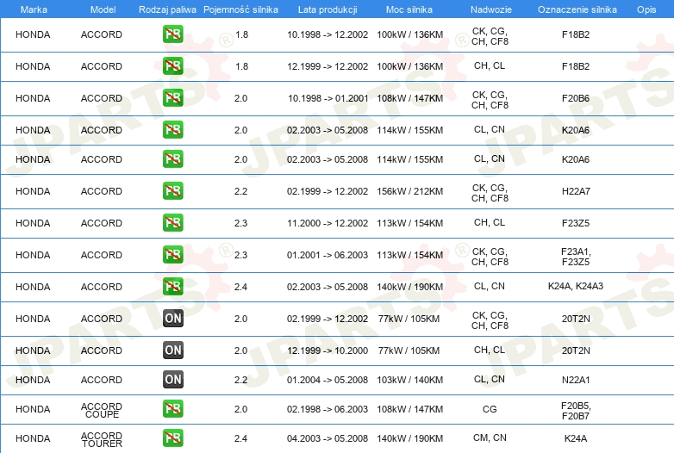This screenshot has width=674, height=453.
Task: Click the date range 01.2001 -> 06.2003
Action: click(328, 255)
